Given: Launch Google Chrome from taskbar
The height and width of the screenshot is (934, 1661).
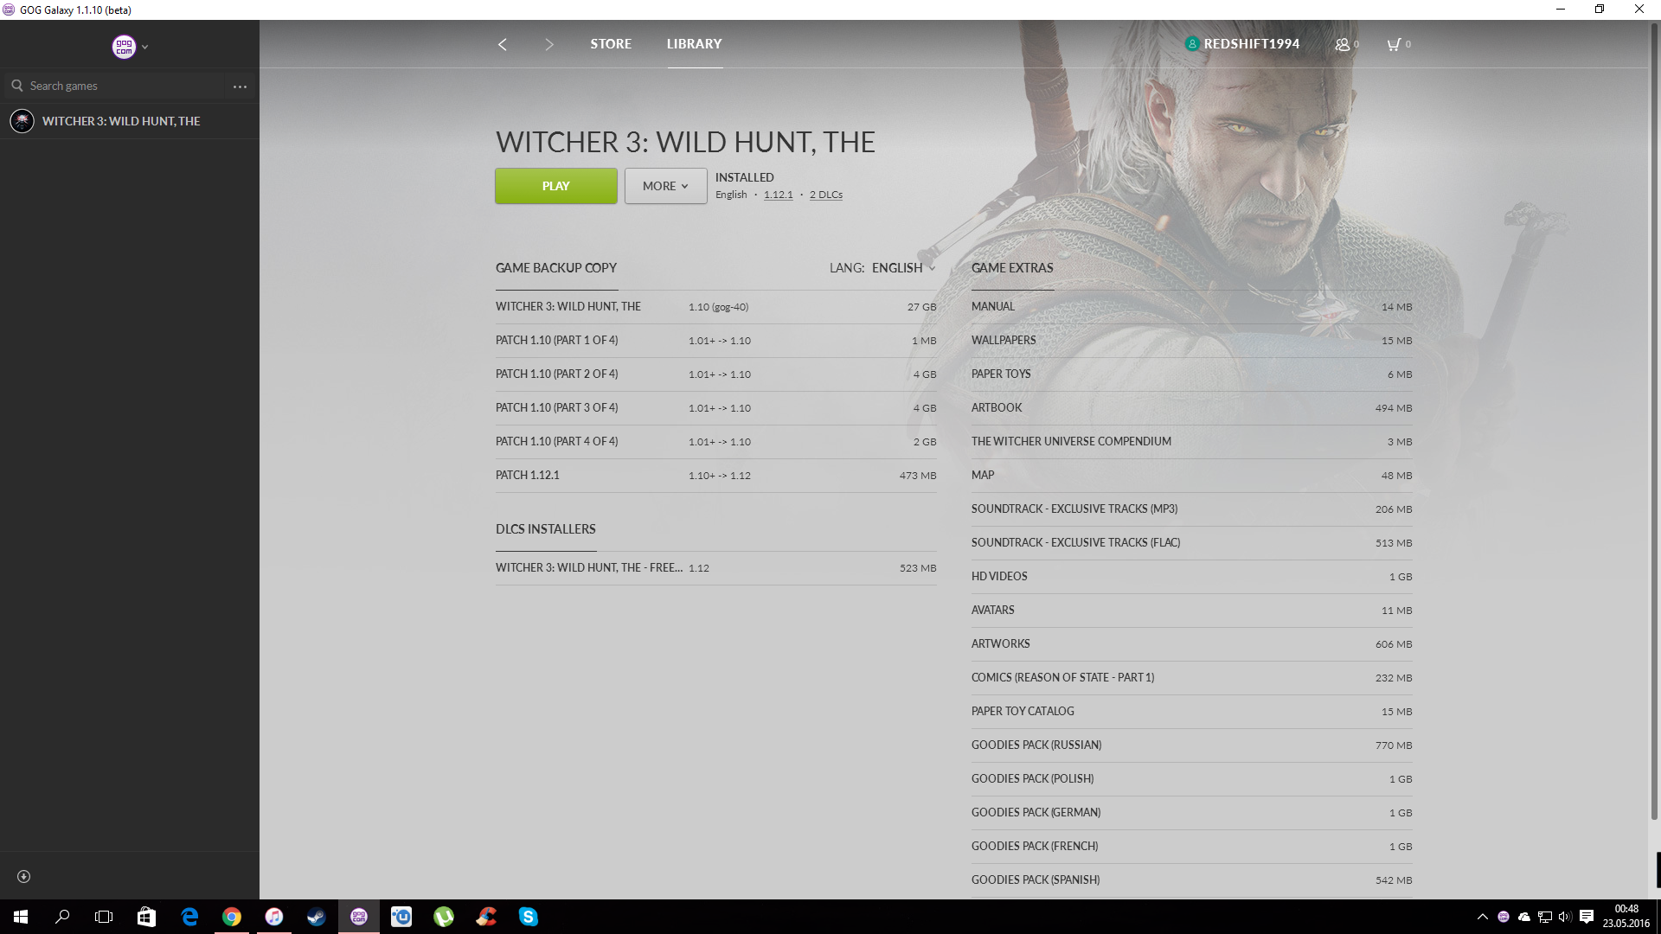Looking at the screenshot, I should click(x=231, y=917).
